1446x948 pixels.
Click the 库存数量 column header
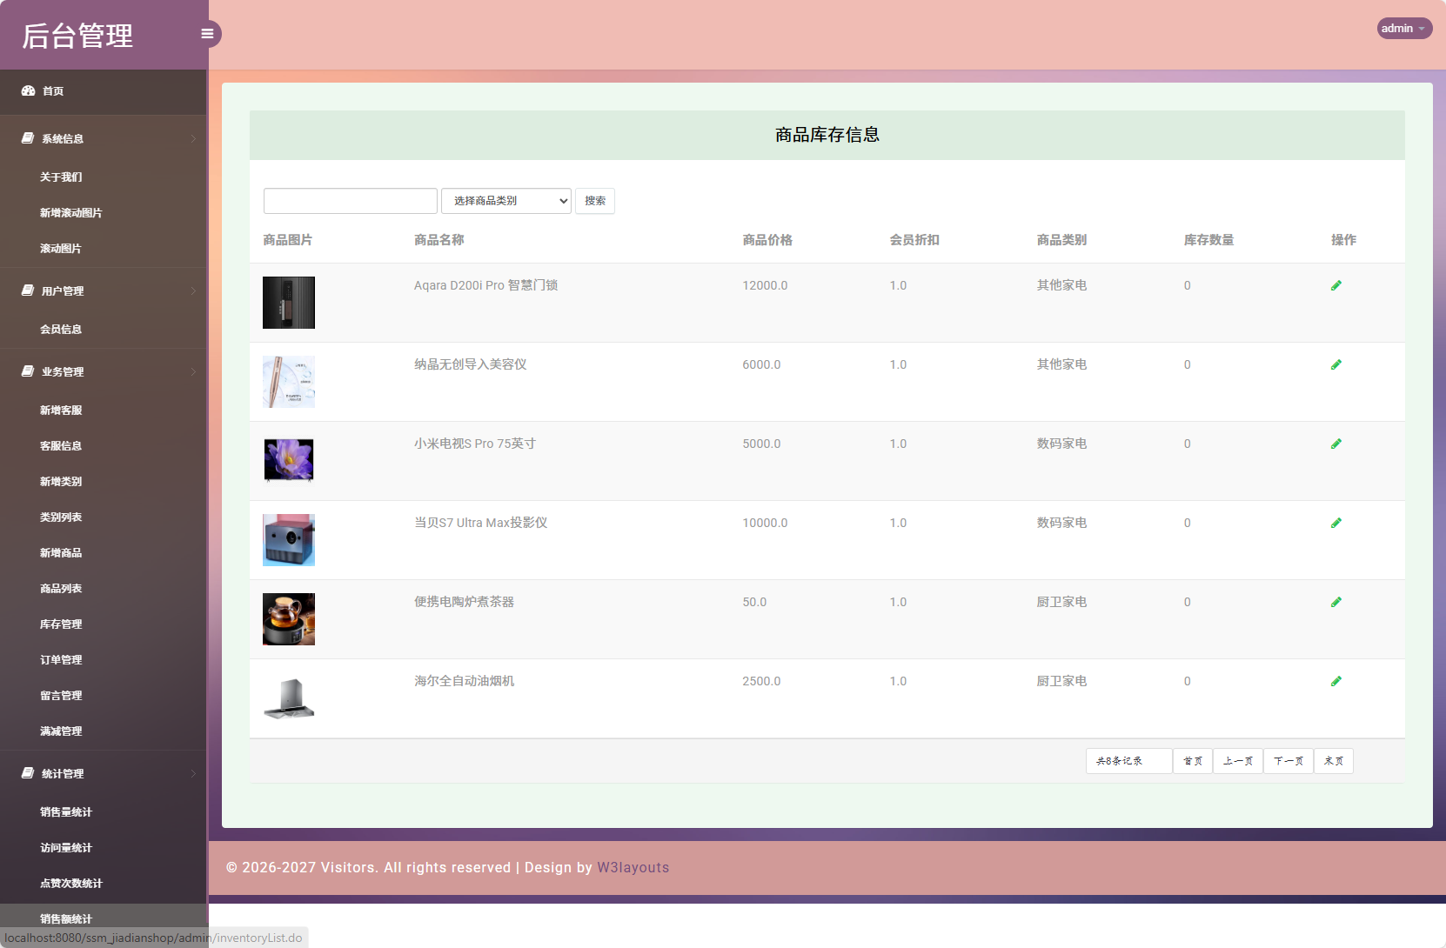tap(1208, 240)
